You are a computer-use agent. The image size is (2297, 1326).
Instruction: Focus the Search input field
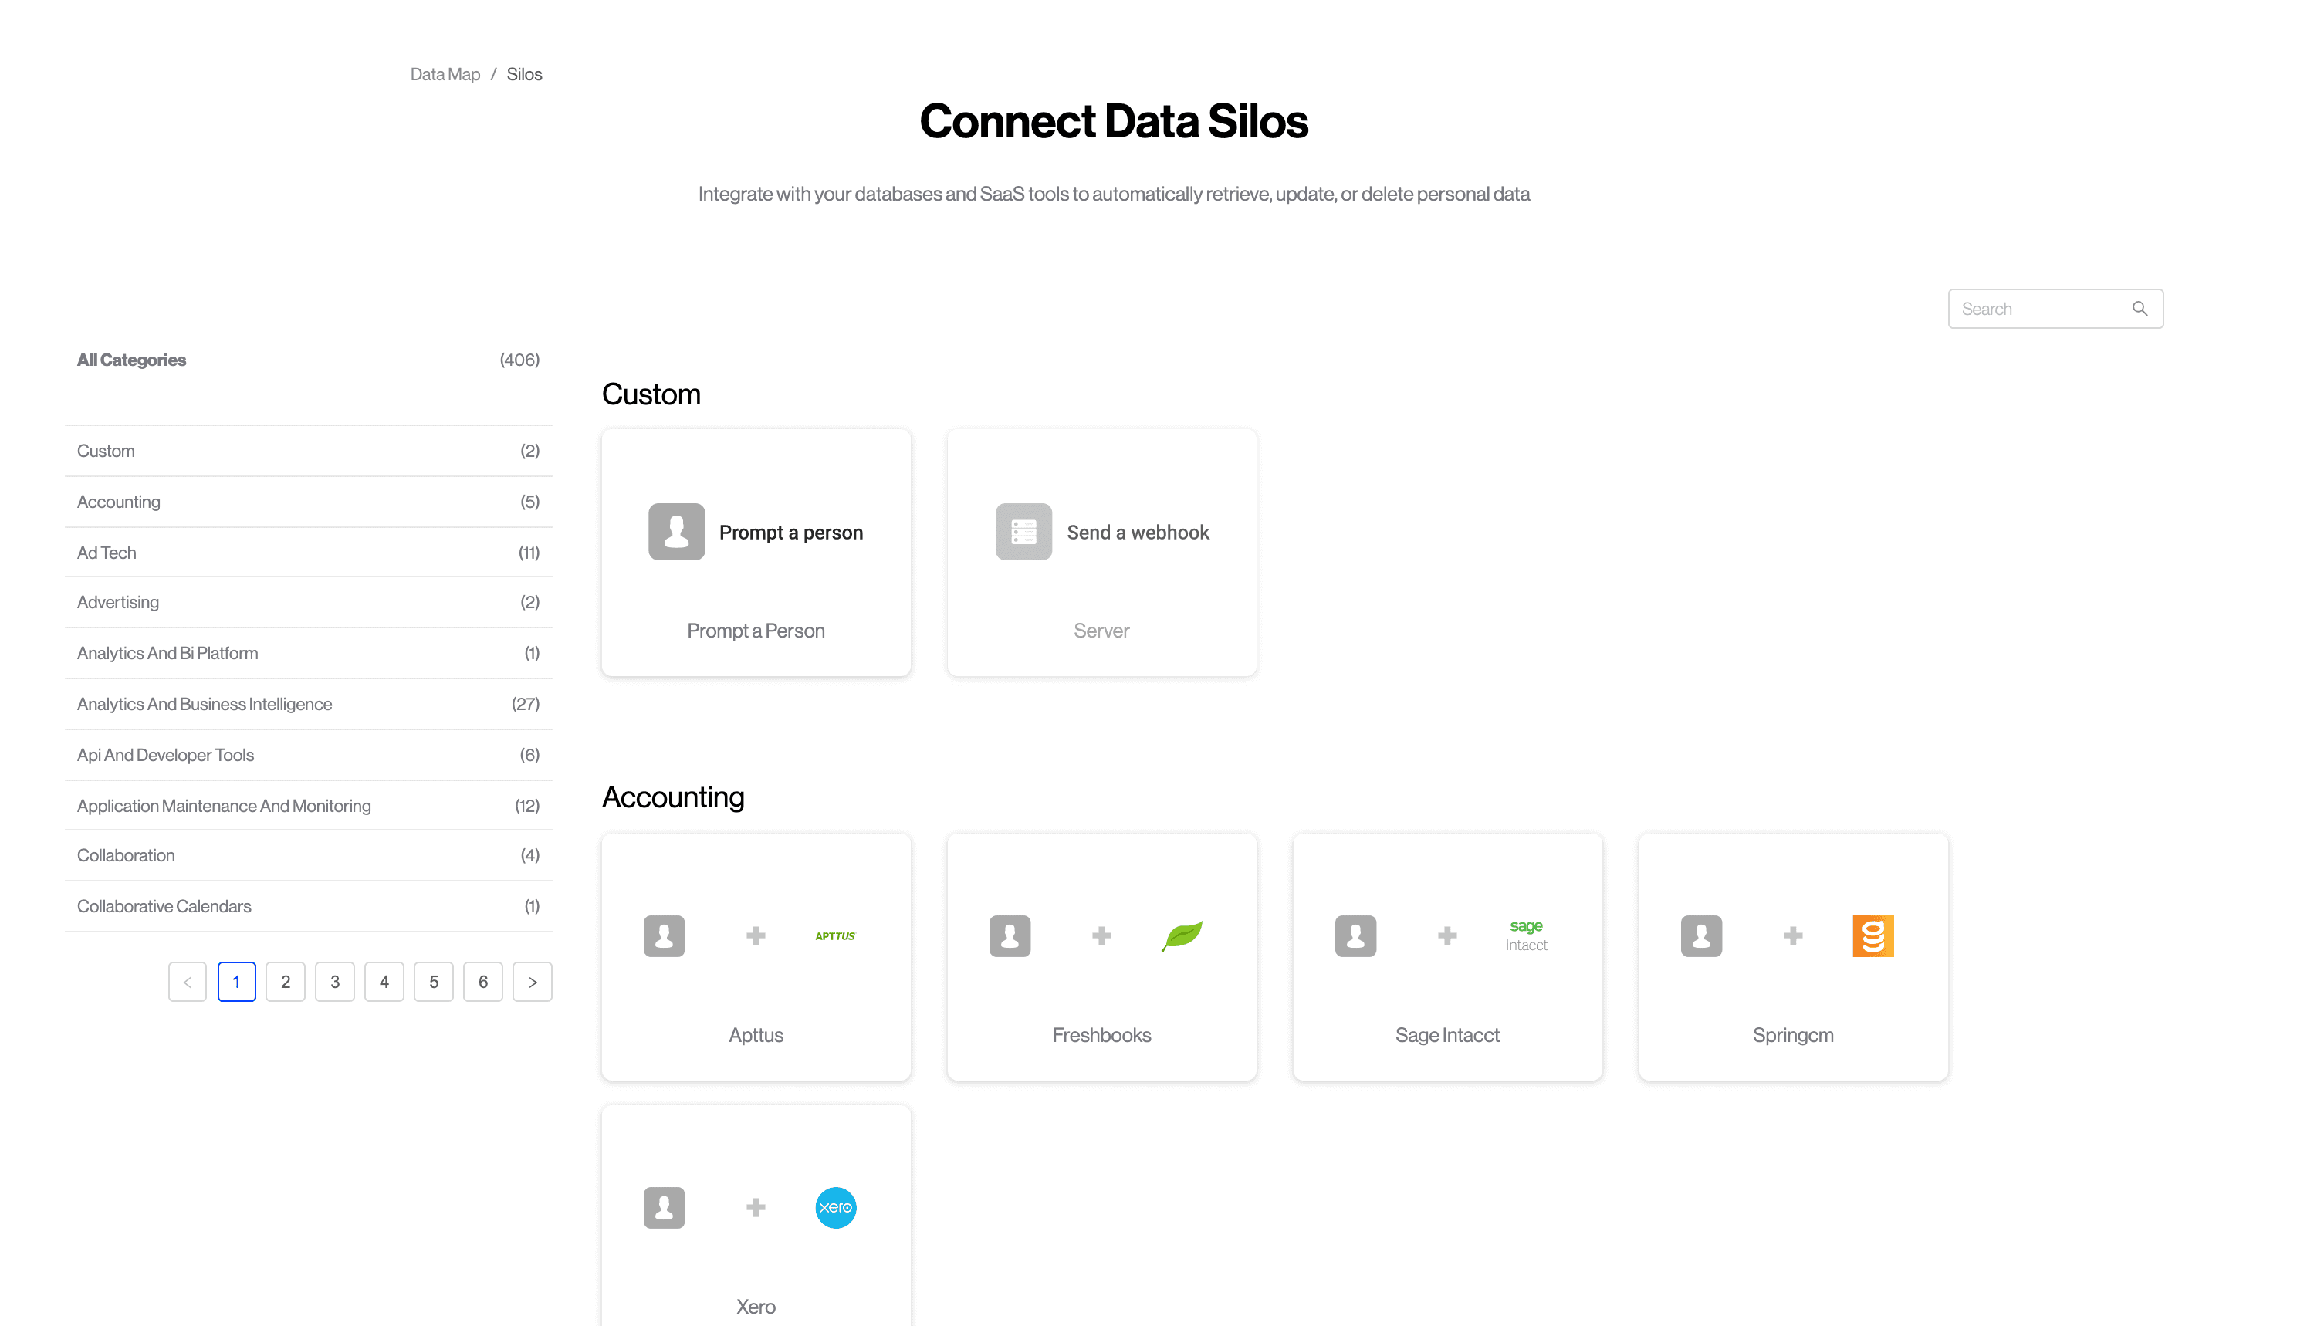[x=2039, y=309]
